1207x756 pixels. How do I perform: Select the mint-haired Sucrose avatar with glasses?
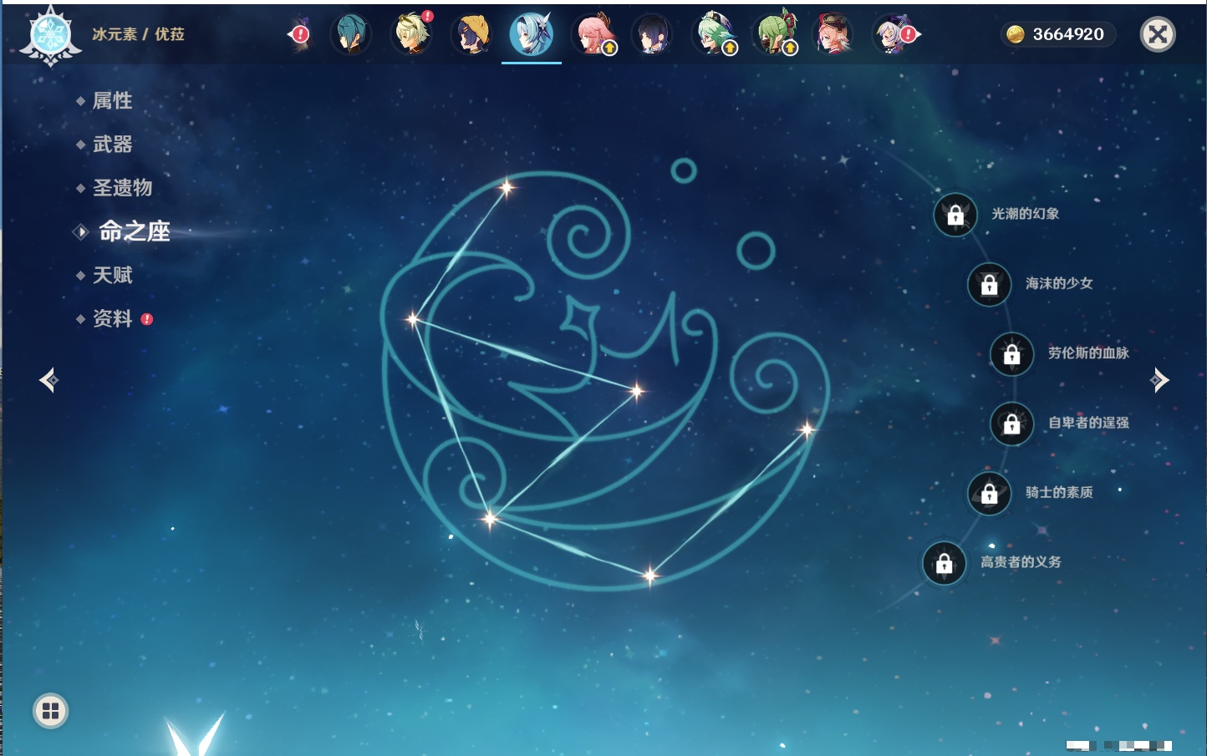coord(715,34)
